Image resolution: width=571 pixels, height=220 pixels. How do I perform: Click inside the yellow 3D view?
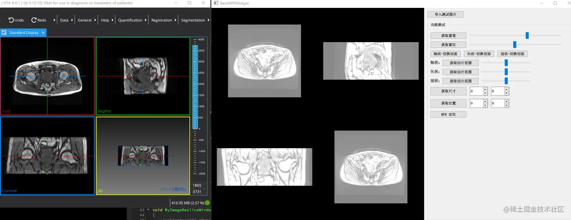[x=143, y=156]
